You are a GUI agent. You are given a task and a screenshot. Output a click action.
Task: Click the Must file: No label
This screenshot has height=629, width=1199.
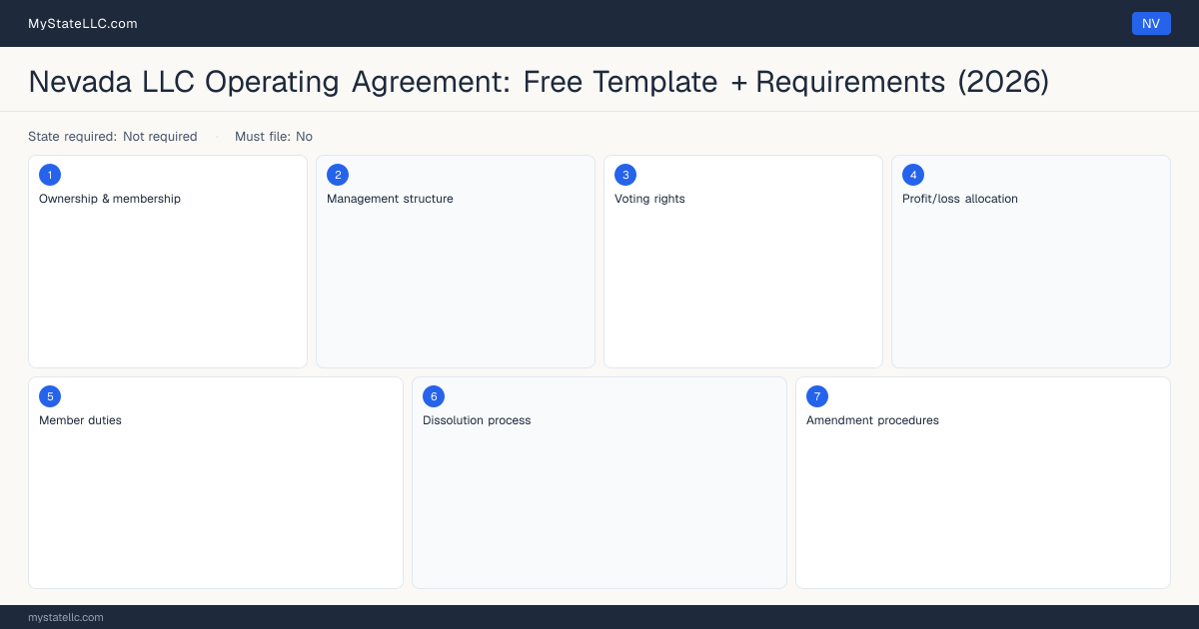coord(274,137)
